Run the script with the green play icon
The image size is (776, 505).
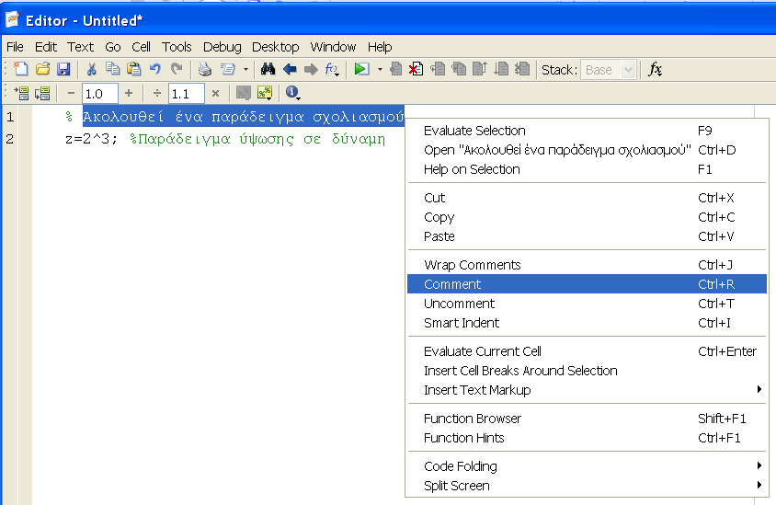[361, 69]
